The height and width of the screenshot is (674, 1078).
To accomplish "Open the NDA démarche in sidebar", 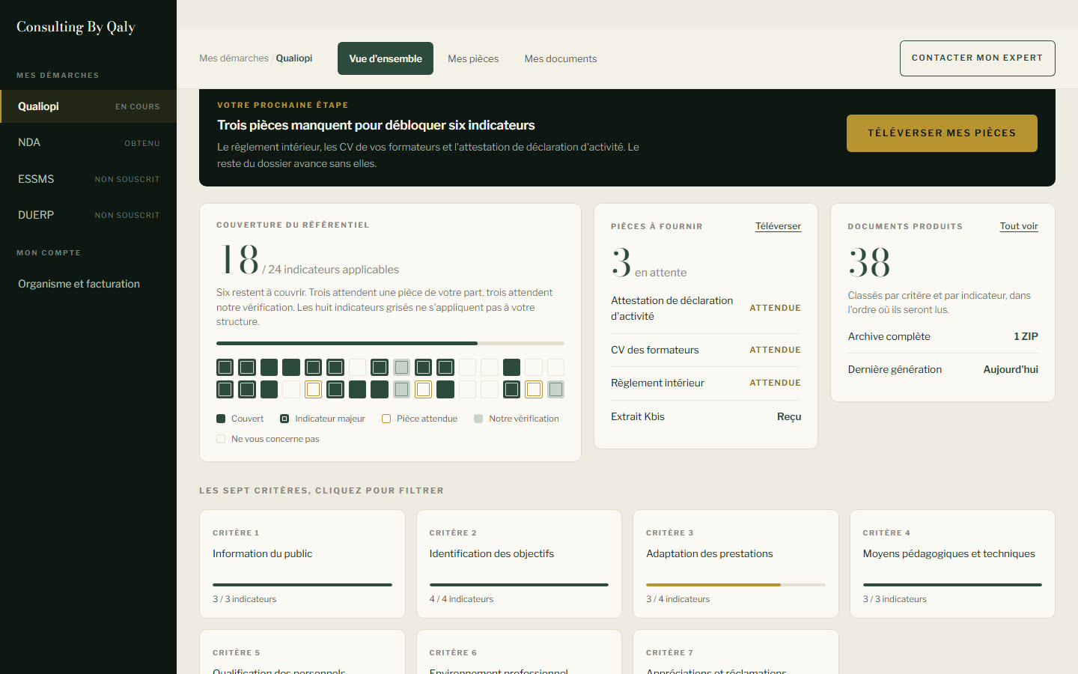I will tap(88, 142).
